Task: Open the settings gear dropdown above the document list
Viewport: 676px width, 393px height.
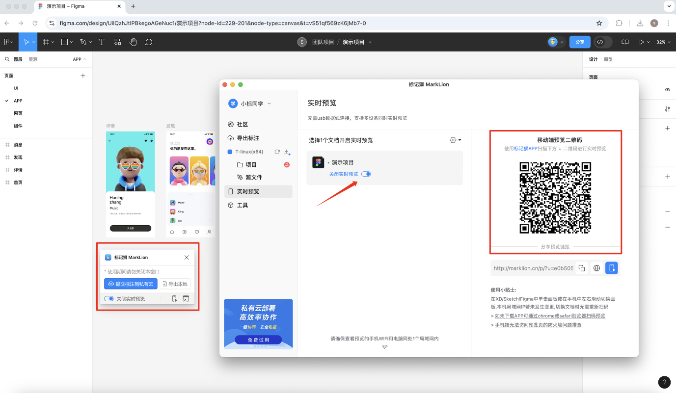Action: 456,140
